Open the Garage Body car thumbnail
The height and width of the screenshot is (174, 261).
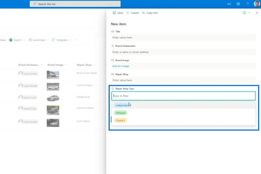pyautogui.click(x=53, y=98)
